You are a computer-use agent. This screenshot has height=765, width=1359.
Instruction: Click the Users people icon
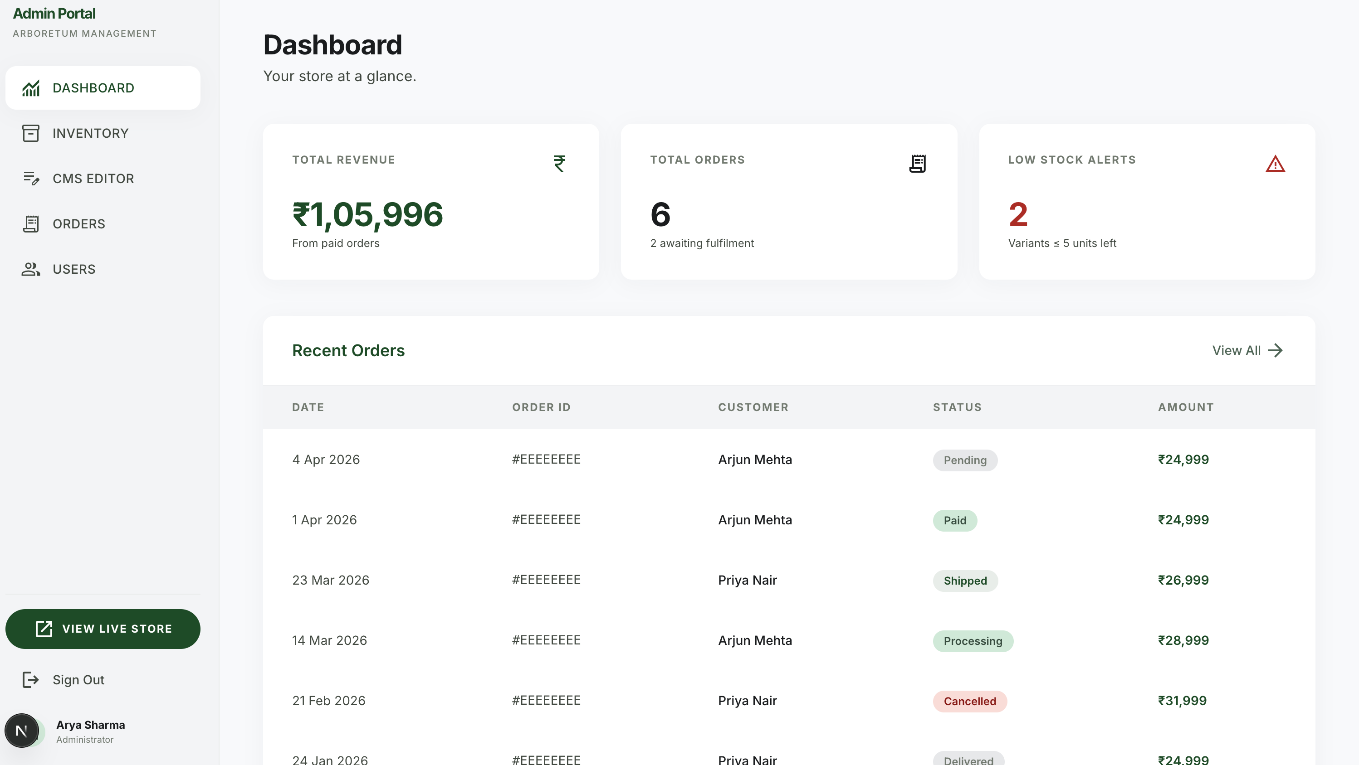(30, 269)
